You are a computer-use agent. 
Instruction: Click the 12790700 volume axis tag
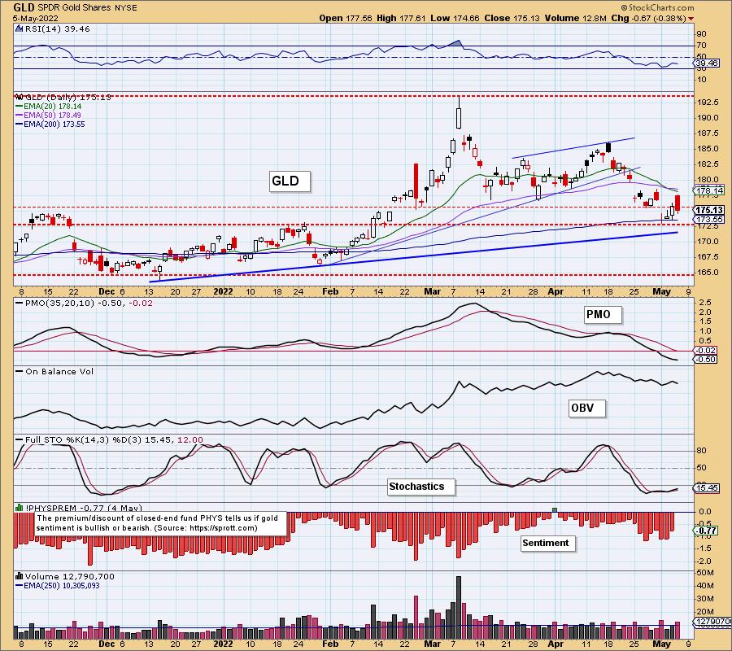[x=712, y=621]
